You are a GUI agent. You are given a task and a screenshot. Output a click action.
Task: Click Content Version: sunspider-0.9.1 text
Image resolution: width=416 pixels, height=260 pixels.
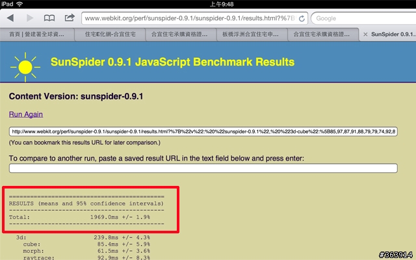point(76,96)
